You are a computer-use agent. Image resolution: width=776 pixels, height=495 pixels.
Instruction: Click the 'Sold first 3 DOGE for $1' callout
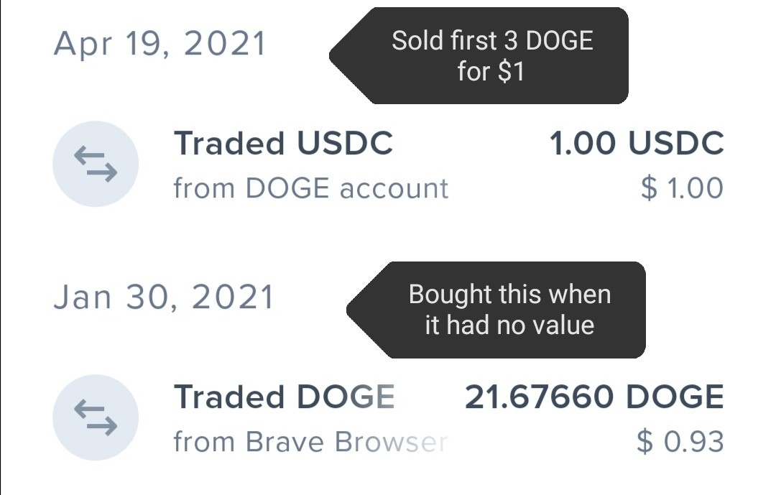(x=479, y=55)
